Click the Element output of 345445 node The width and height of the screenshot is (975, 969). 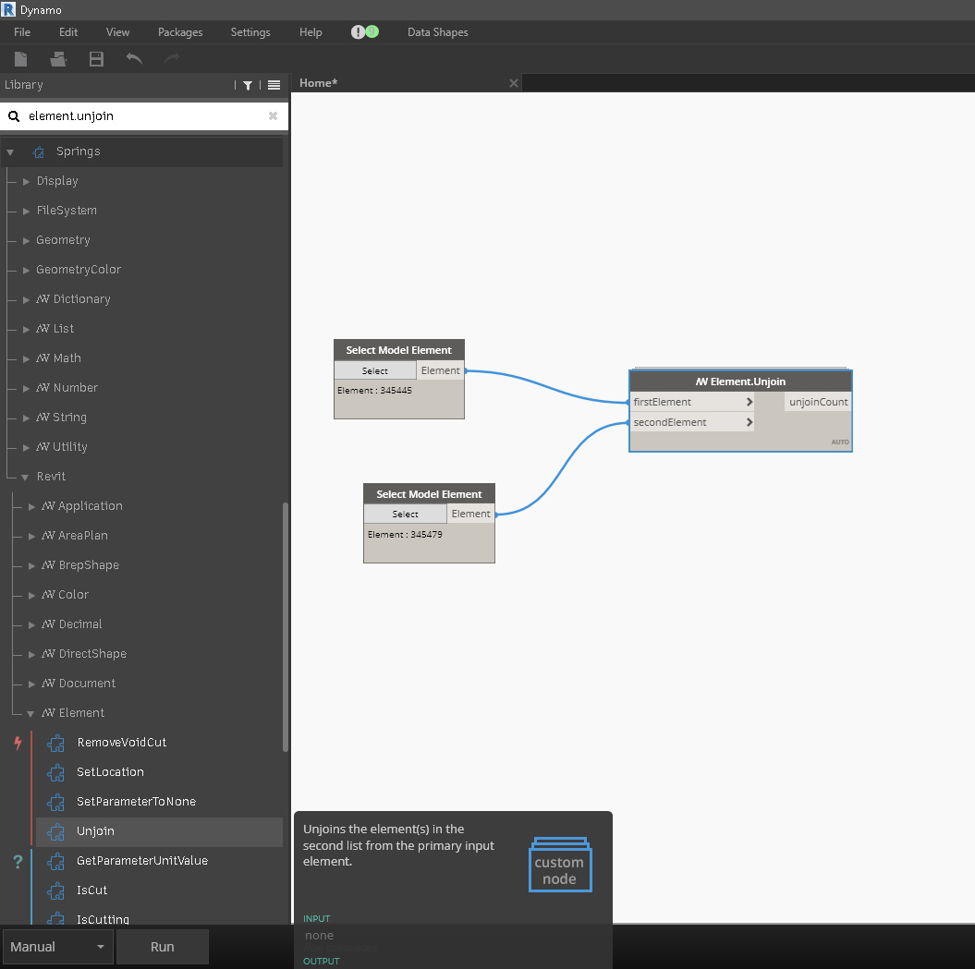point(440,370)
